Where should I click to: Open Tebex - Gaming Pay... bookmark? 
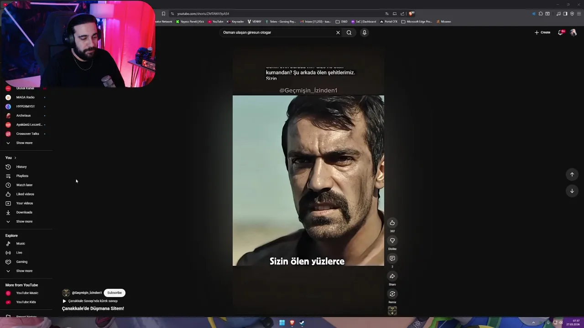[x=280, y=21]
